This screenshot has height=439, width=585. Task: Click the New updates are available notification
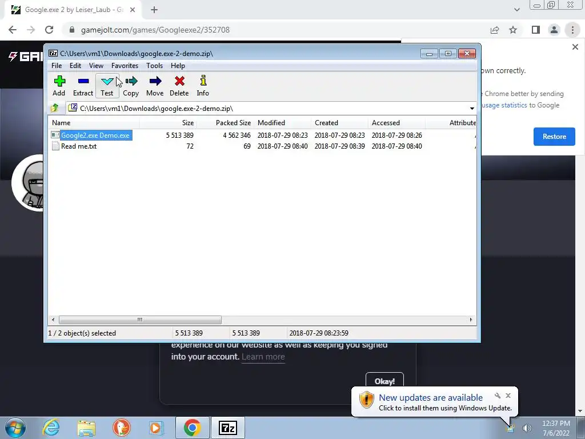point(431,398)
